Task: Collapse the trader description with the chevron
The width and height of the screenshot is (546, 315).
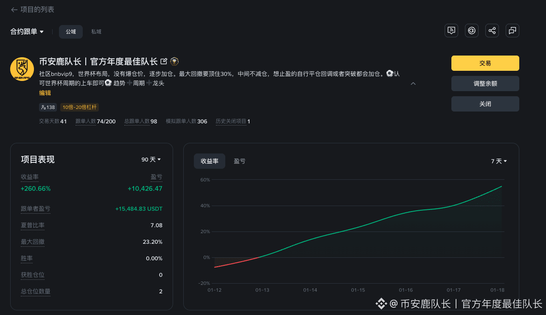Action: click(x=413, y=84)
